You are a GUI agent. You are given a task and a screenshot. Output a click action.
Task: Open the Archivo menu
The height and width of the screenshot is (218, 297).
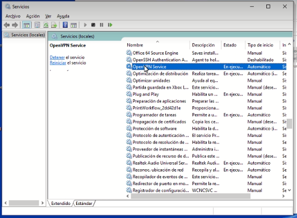[13, 16]
